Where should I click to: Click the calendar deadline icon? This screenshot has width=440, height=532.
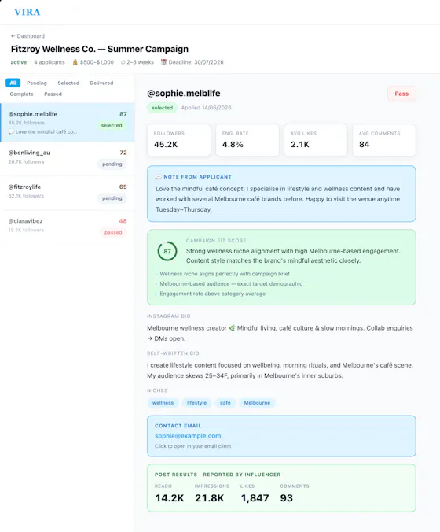164,62
